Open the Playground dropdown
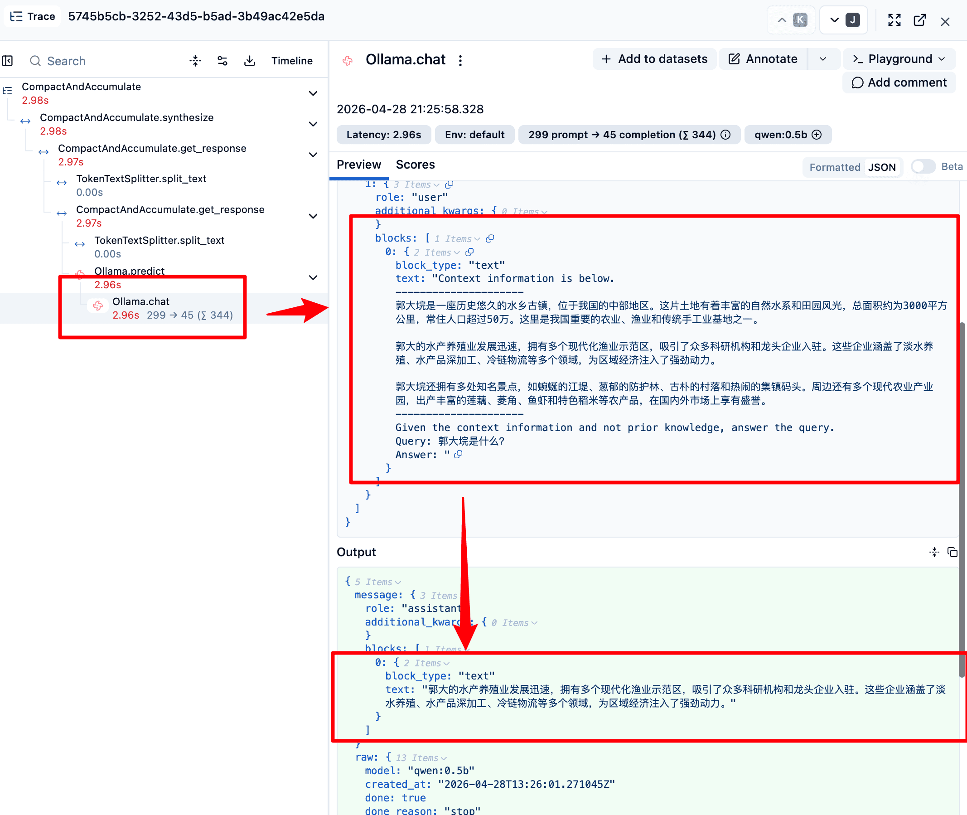967x815 pixels. tap(899, 58)
